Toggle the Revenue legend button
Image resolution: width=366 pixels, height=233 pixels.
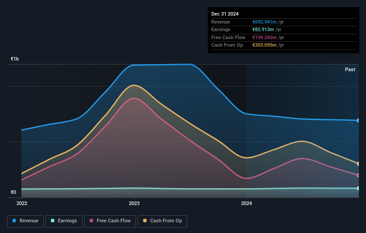tap(25, 221)
